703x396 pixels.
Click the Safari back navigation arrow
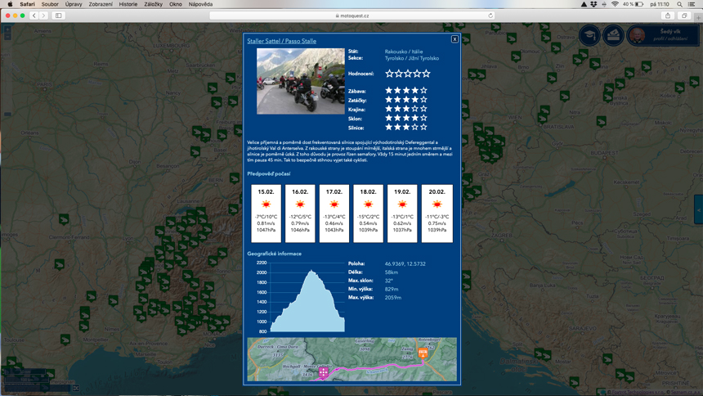point(34,16)
